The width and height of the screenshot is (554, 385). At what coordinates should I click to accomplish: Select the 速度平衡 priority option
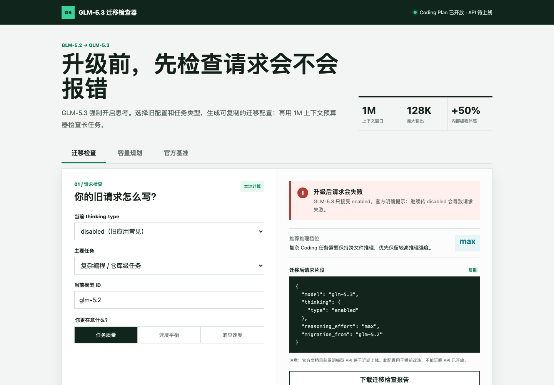[x=169, y=335]
